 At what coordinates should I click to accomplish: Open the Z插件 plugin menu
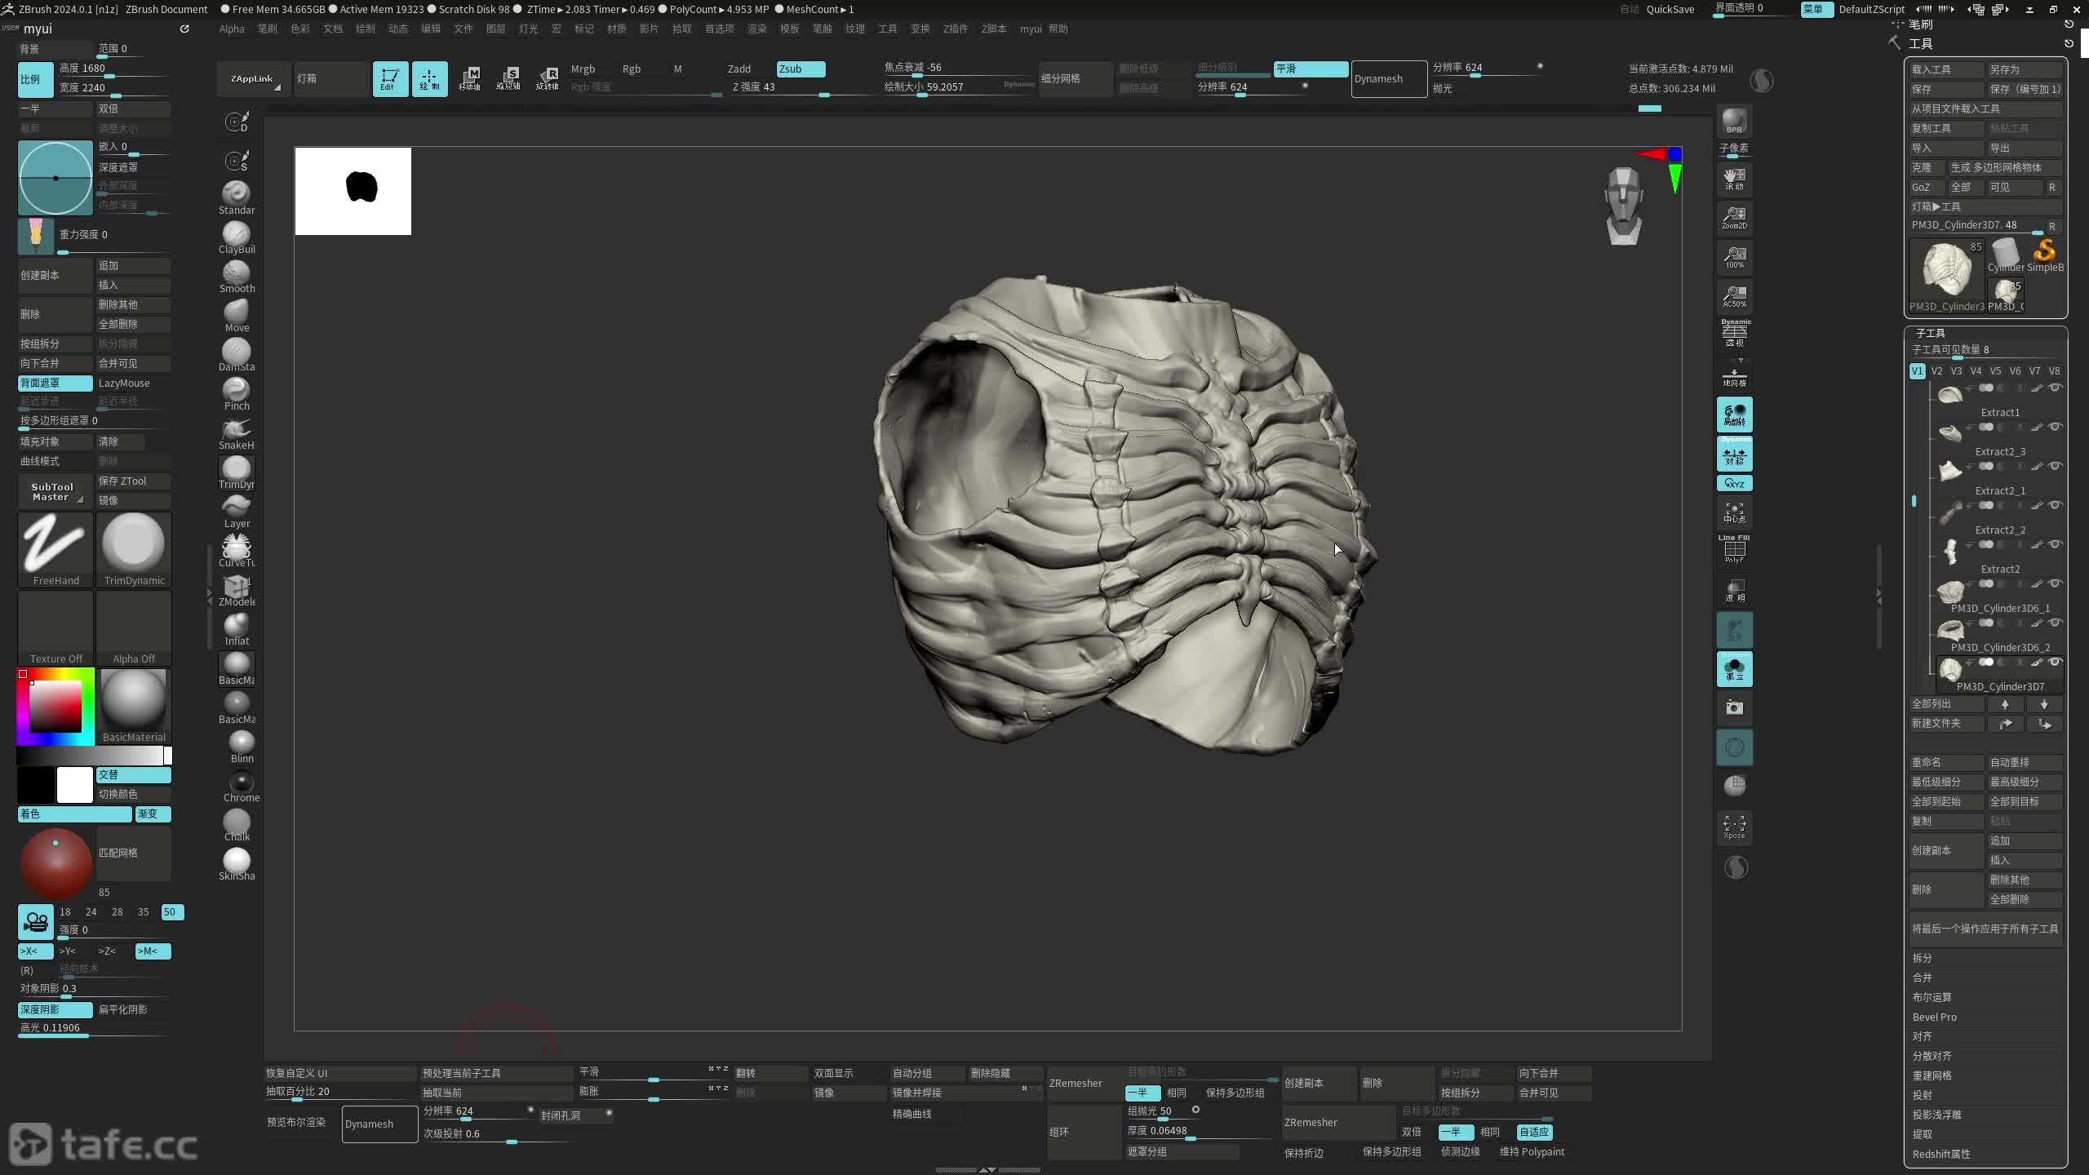coord(955,29)
